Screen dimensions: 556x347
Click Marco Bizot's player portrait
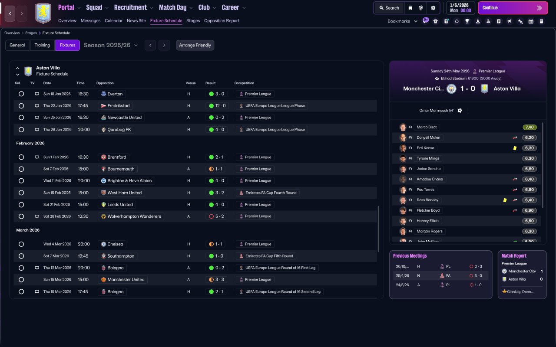(x=403, y=127)
